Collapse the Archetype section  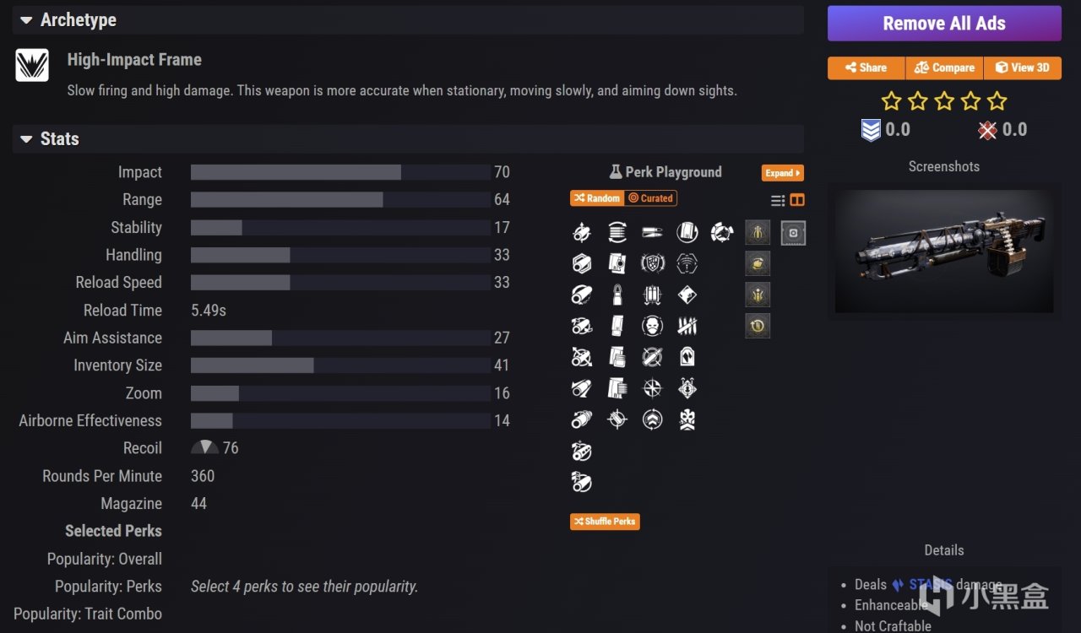(x=26, y=19)
